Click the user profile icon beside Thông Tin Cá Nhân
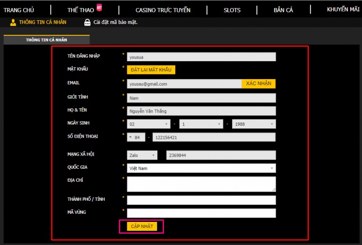Screen dimensions: 362x245 pyautogui.click(x=13, y=22)
